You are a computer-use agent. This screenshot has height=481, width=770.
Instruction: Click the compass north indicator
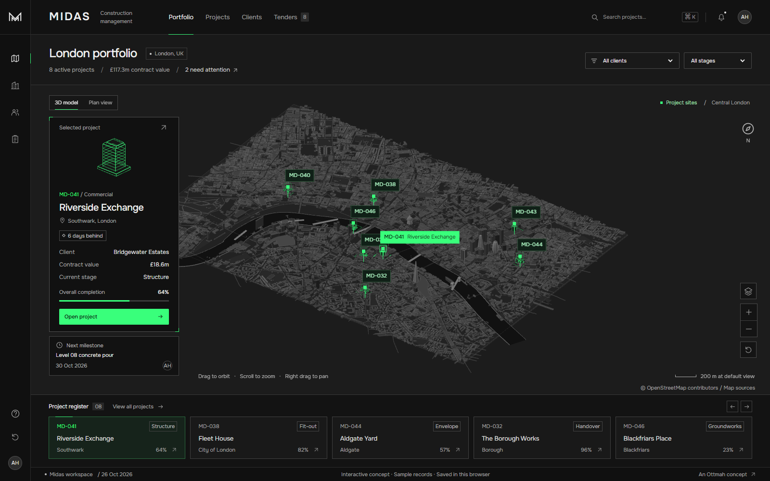pyautogui.click(x=748, y=129)
